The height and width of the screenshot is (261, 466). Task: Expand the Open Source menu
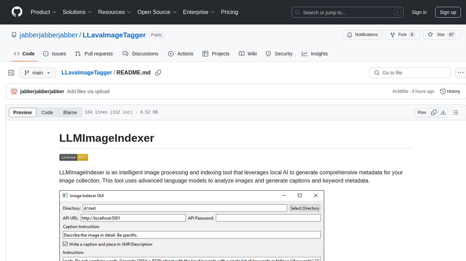pos(157,12)
